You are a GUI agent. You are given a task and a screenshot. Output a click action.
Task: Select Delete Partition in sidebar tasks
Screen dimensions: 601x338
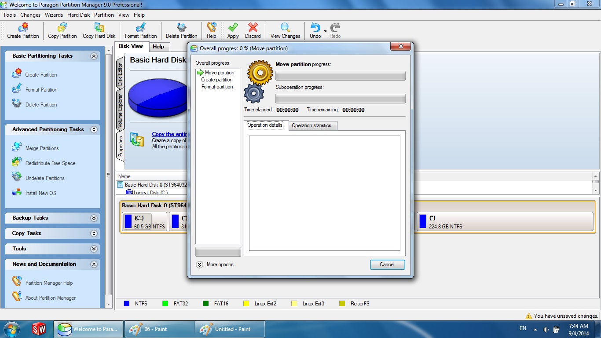(41, 105)
